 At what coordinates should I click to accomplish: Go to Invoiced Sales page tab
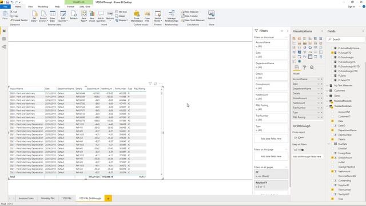[26, 199]
